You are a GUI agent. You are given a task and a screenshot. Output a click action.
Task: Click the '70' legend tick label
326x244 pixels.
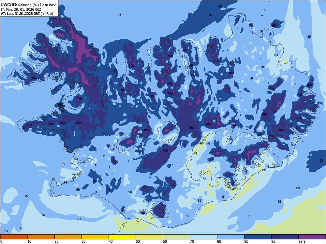coord(192,241)
